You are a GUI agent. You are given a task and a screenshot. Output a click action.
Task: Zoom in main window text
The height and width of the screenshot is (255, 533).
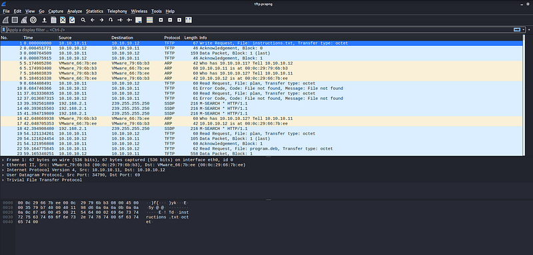161,20
